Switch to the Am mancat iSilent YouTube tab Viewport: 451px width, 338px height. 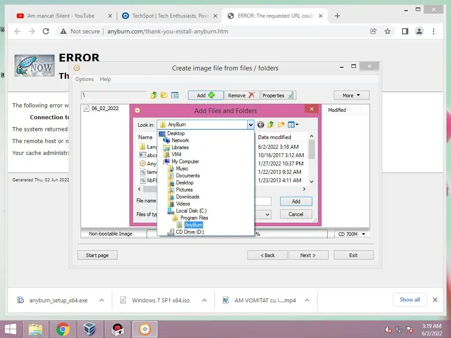[x=61, y=16]
